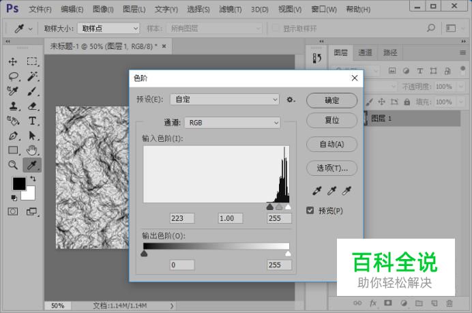Image resolution: width=472 pixels, height=313 pixels.
Task: Select the Eraser tool
Action: [x=32, y=106]
